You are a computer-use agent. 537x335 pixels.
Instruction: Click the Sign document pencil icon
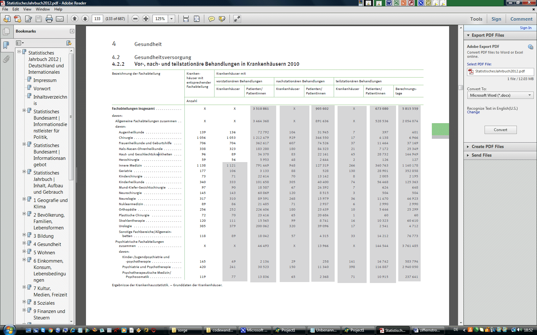(x=28, y=19)
